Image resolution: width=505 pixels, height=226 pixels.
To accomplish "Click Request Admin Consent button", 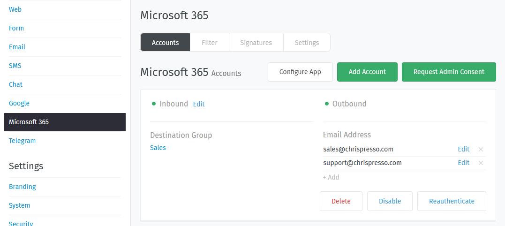I will (449, 72).
